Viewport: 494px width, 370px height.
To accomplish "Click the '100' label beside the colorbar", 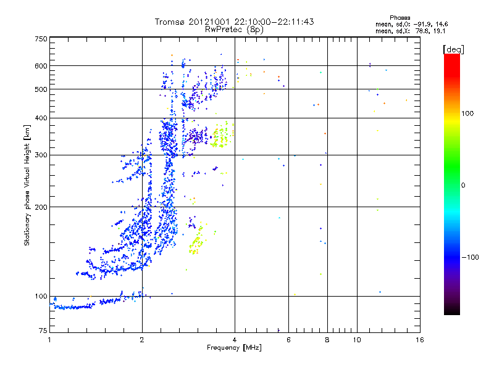I will [x=467, y=113].
